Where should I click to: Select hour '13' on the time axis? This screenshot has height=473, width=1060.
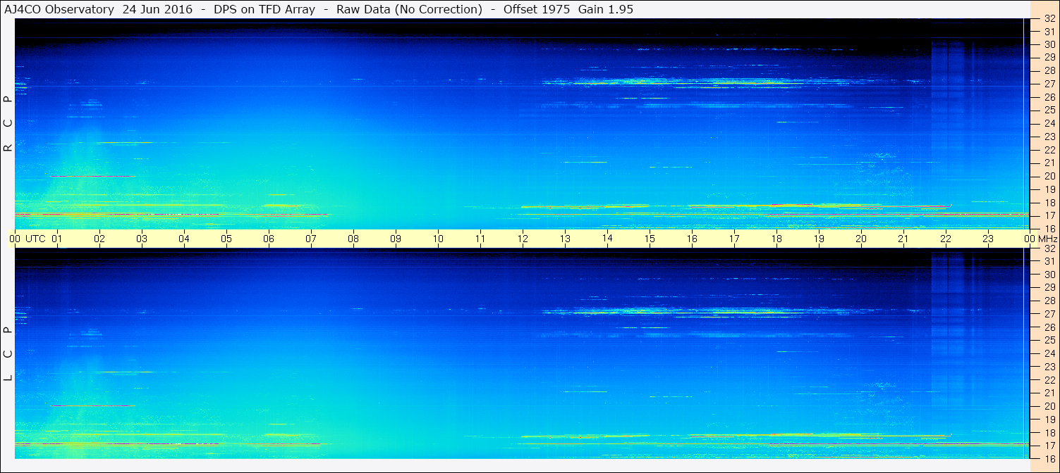(565, 239)
